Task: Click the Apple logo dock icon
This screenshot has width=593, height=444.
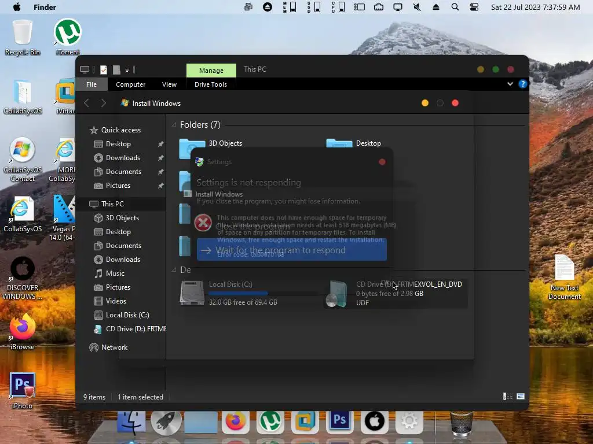Action: 375,421
